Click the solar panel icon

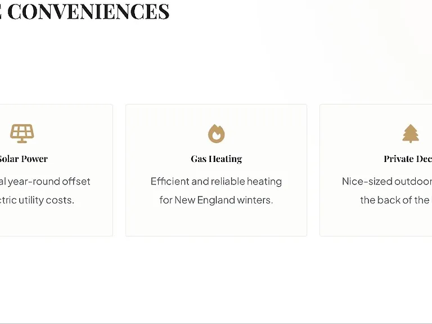pyautogui.click(x=22, y=134)
